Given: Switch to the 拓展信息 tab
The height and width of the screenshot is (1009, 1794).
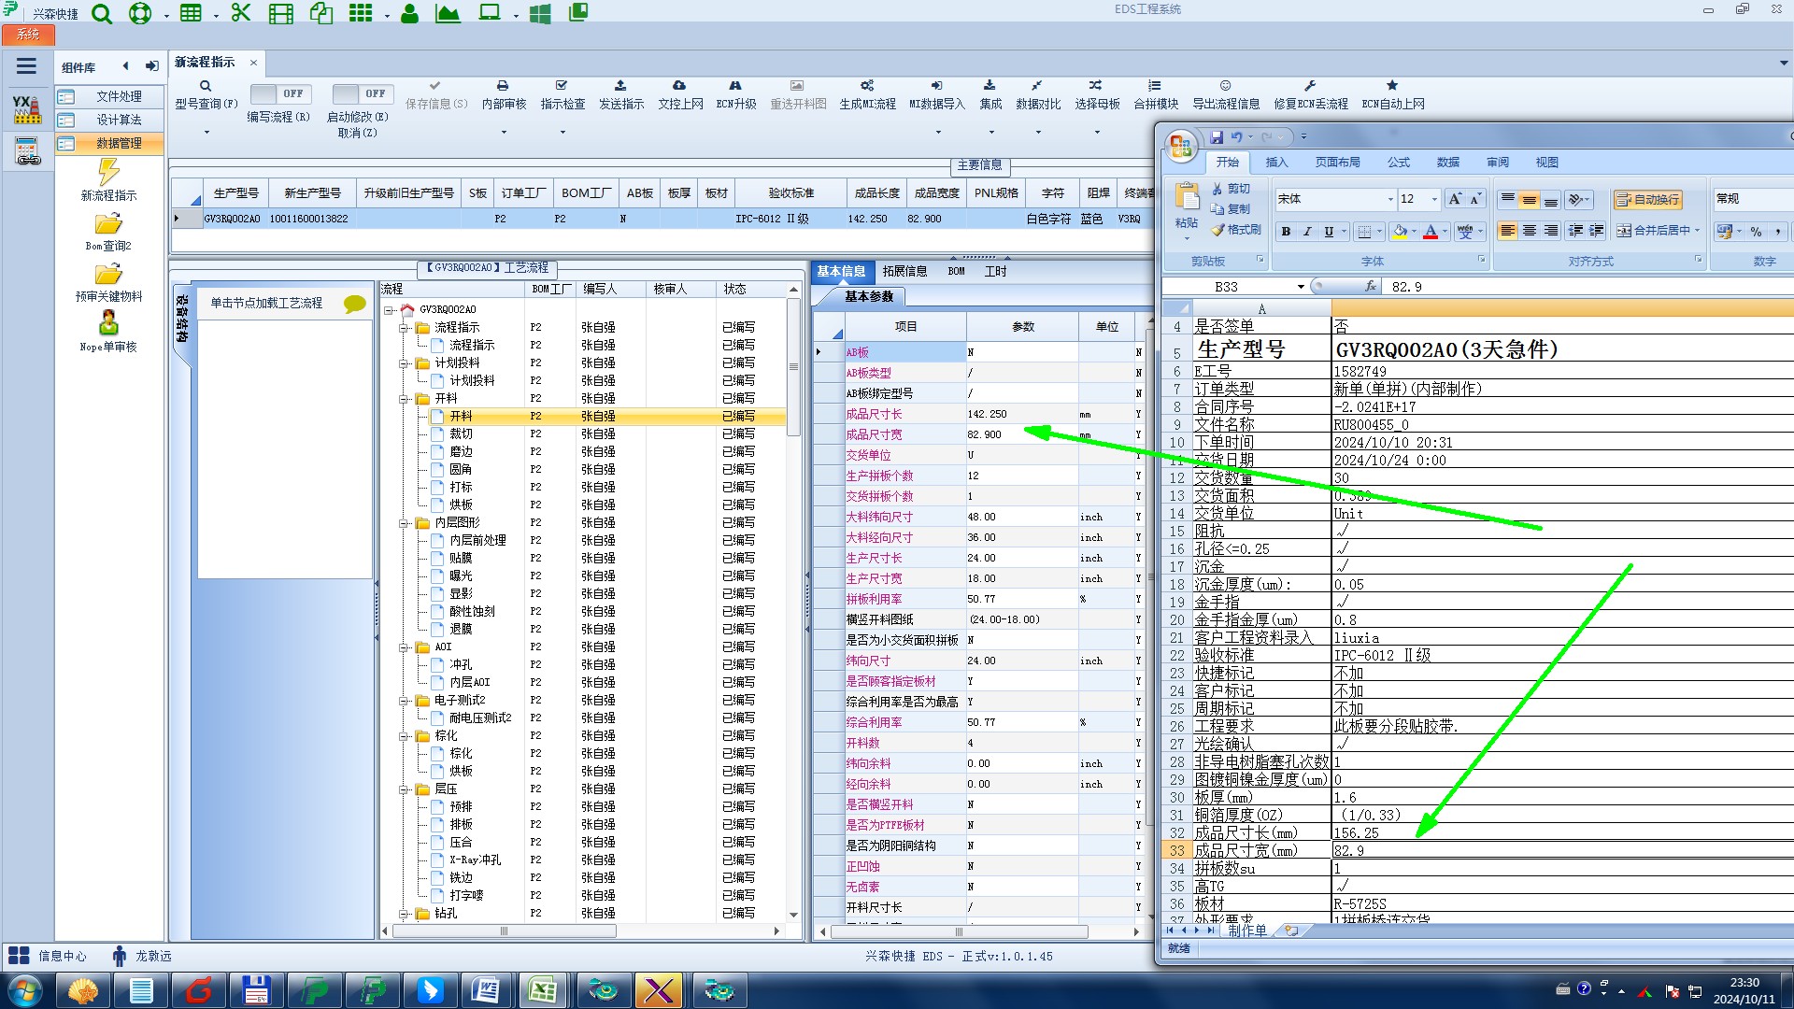Looking at the screenshot, I should click(x=904, y=272).
